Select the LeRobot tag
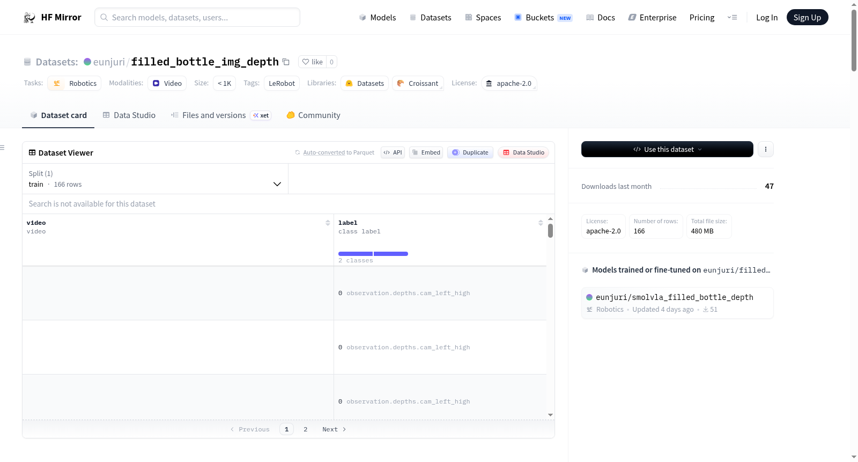This screenshot has width=858, height=462. (x=282, y=83)
